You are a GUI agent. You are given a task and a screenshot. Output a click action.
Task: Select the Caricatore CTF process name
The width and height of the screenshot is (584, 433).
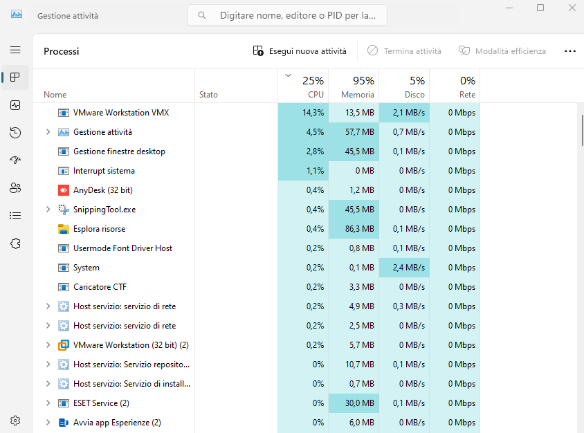point(100,287)
